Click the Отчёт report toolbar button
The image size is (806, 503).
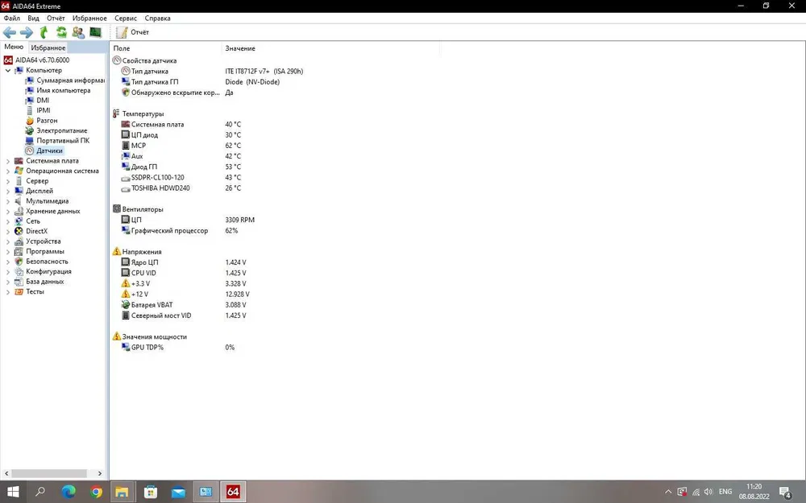click(x=132, y=32)
